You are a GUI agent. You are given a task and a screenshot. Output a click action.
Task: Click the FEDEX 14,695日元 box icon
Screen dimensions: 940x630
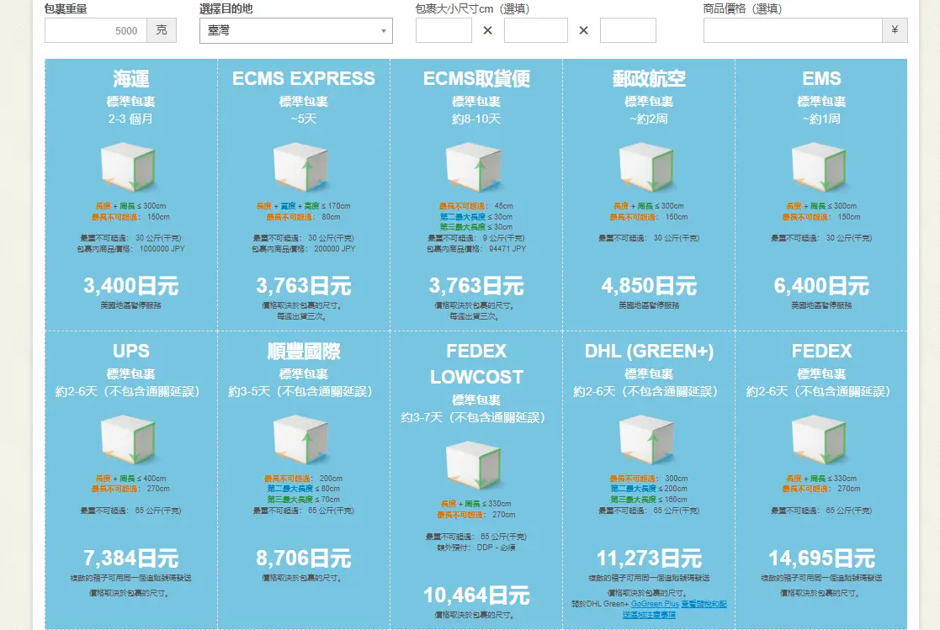point(819,440)
